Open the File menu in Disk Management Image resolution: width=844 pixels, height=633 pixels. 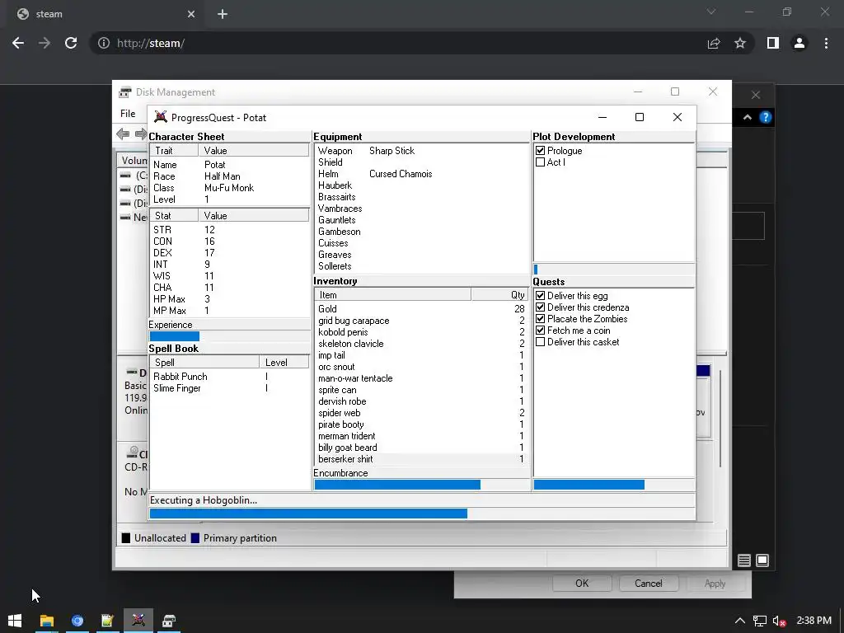tap(128, 114)
